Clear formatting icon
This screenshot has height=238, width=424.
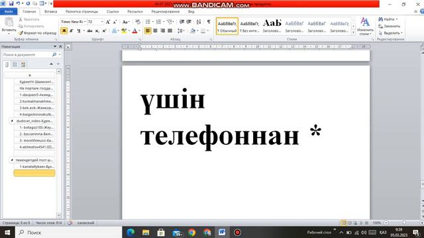pyautogui.click(x=138, y=22)
